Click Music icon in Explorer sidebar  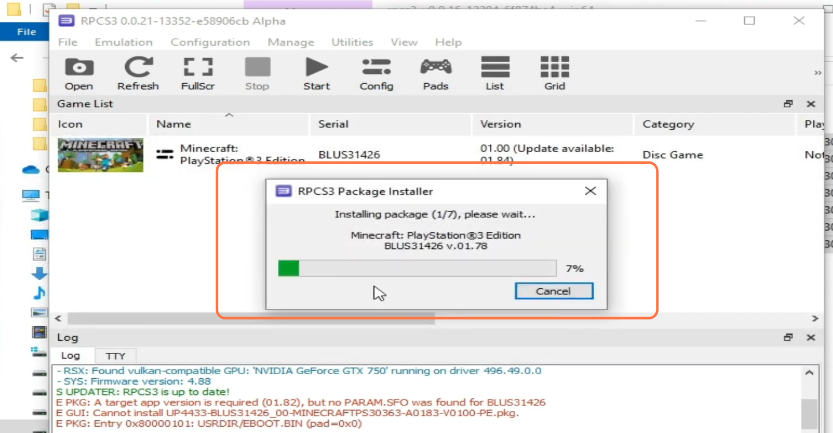(39, 293)
